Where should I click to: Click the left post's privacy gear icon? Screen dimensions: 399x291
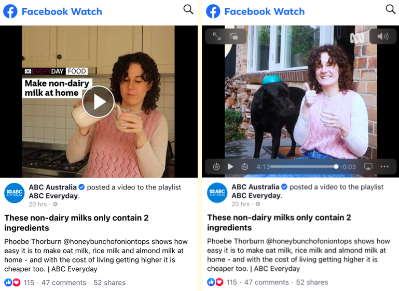point(55,204)
